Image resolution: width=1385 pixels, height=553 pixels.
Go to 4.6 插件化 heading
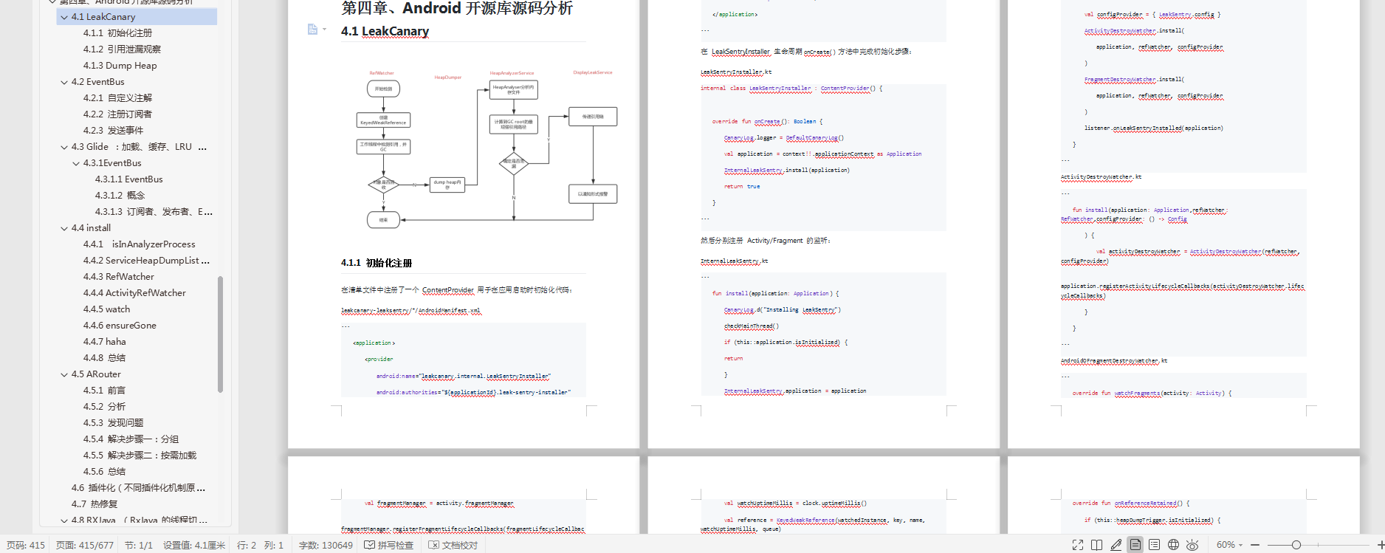[x=138, y=487]
